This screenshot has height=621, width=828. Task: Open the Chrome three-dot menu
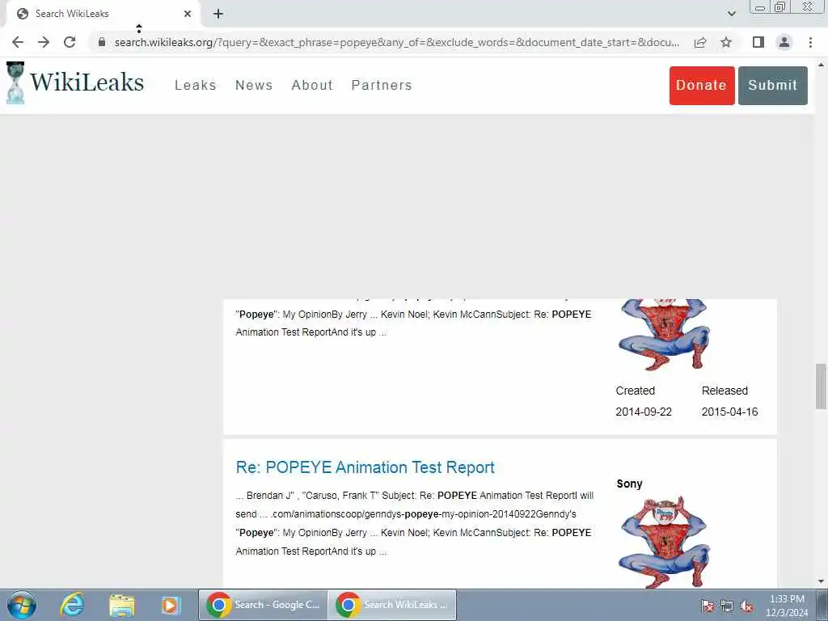click(x=810, y=42)
